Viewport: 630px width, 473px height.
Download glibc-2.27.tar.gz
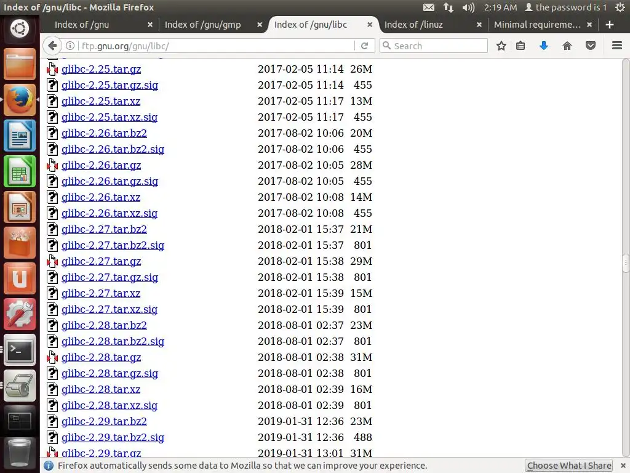click(x=102, y=261)
